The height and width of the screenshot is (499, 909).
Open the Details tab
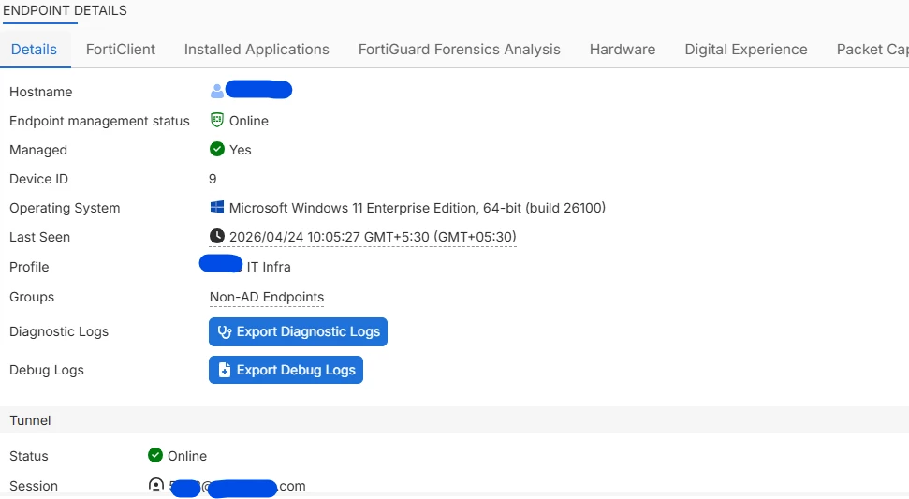tap(35, 50)
